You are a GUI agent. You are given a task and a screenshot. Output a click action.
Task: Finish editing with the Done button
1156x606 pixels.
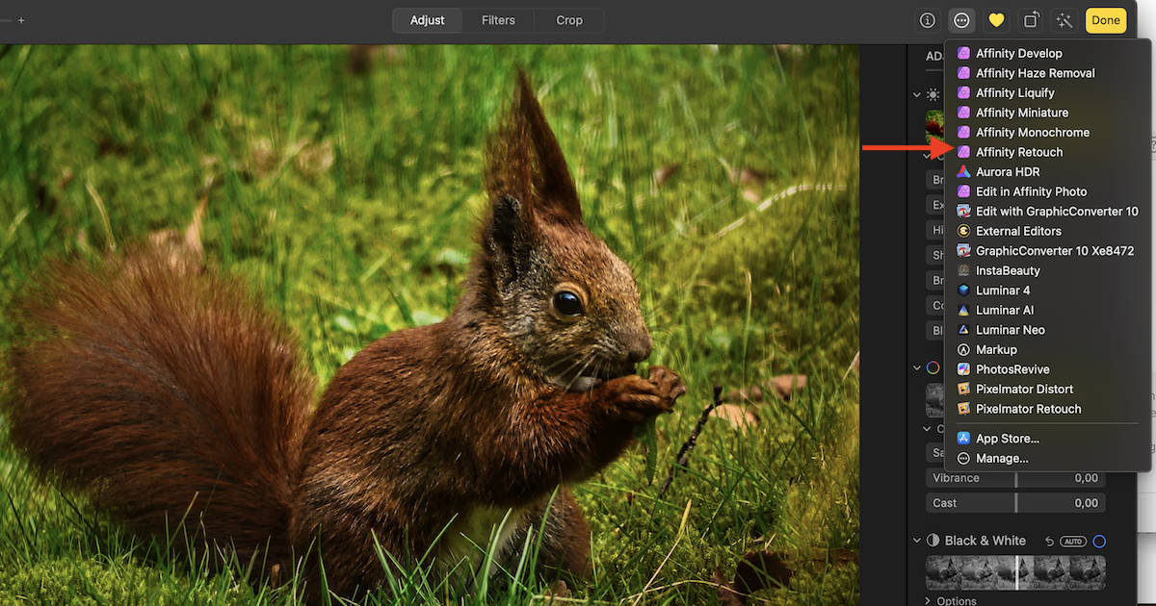point(1106,20)
